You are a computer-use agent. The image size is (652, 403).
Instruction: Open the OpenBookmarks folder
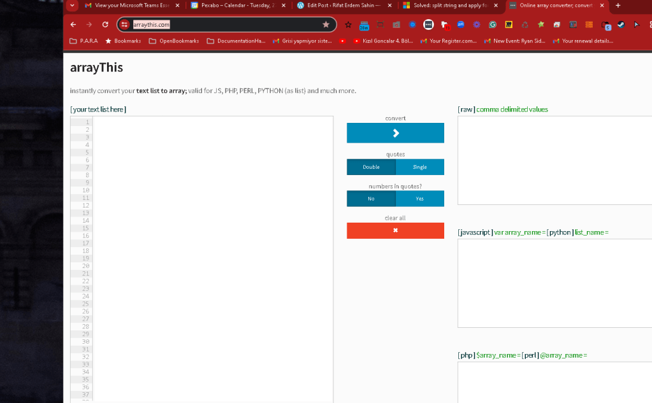coord(174,41)
